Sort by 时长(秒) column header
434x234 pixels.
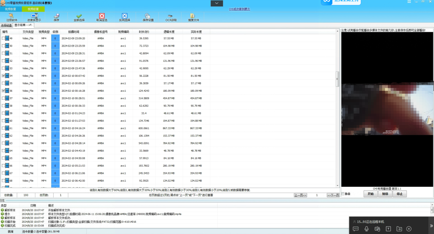(144, 32)
